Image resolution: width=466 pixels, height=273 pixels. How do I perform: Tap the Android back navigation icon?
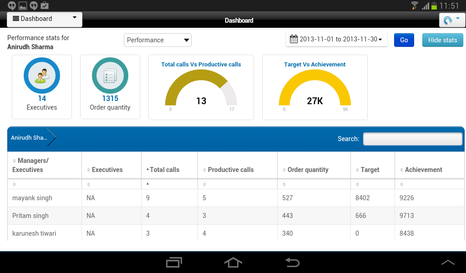point(293,263)
